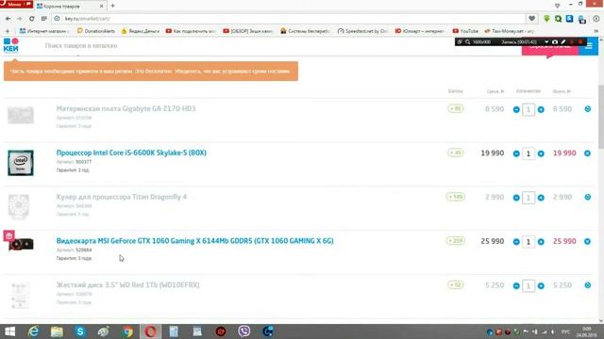Click quantity field for Intel Core i5-6600K

tap(528, 153)
